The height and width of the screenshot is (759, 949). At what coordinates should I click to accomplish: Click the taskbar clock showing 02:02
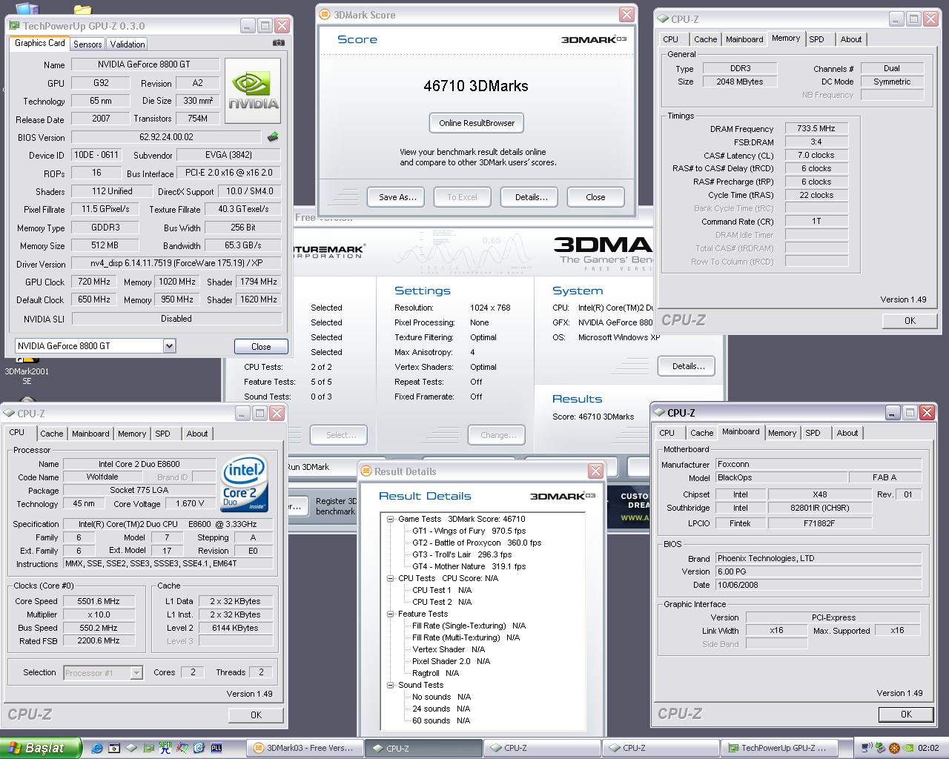coord(927,748)
